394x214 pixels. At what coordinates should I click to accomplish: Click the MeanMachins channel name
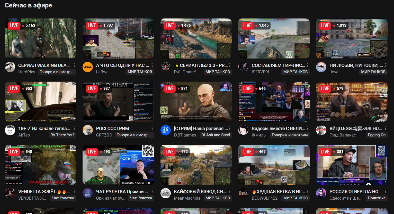point(187,198)
